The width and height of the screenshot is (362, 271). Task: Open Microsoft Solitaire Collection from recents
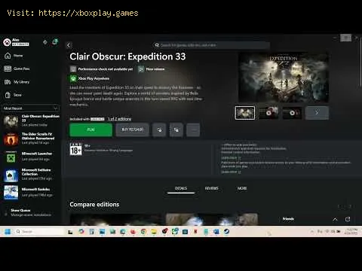[31, 175]
